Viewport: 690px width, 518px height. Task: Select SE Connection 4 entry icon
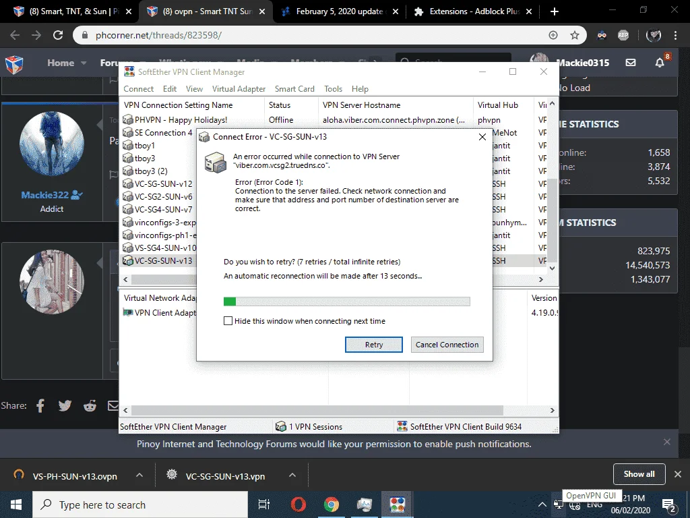[x=127, y=133]
